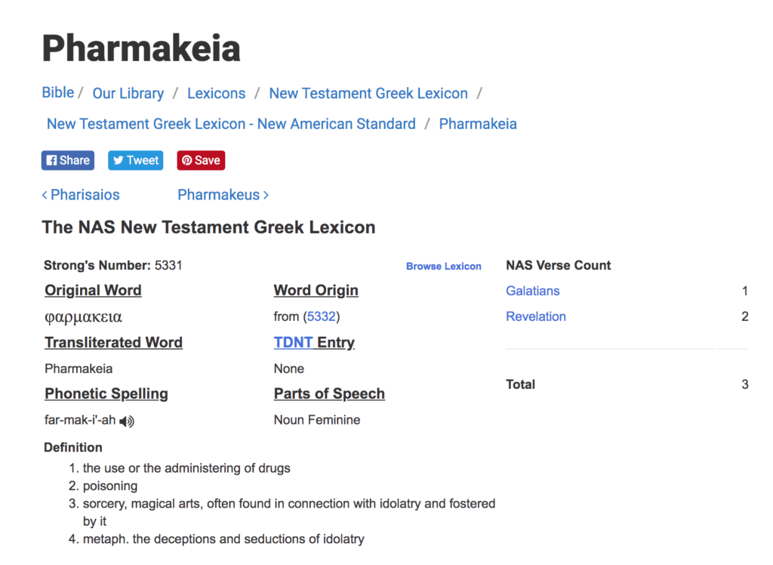Click the Greek word φαρμακεια
Viewport: 773px width, 565px height.
[x=83, y=317]
